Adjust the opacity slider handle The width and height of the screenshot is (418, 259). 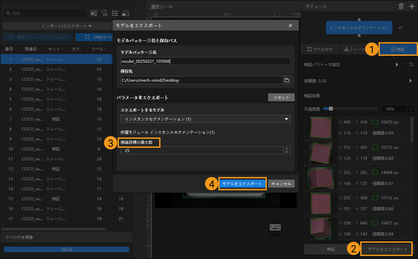coord(331,108)
